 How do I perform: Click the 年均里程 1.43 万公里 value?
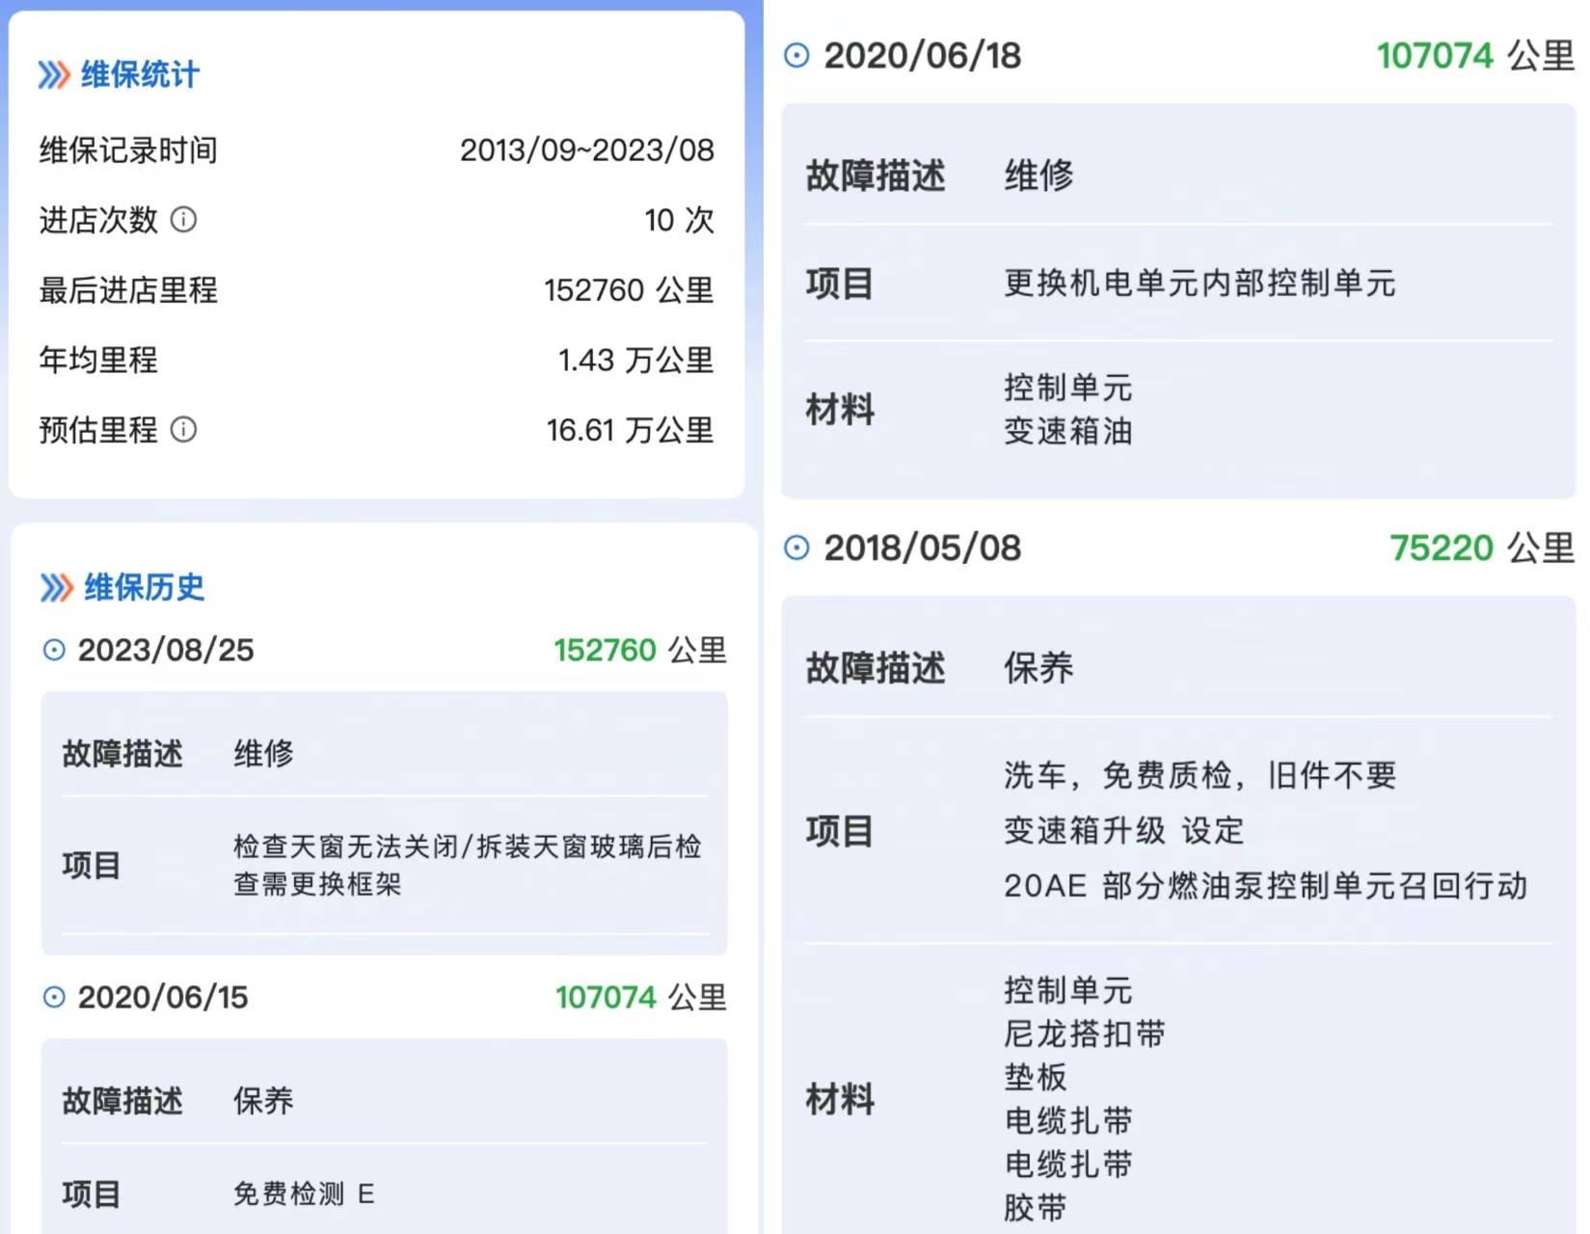click(x=635, y=360)
